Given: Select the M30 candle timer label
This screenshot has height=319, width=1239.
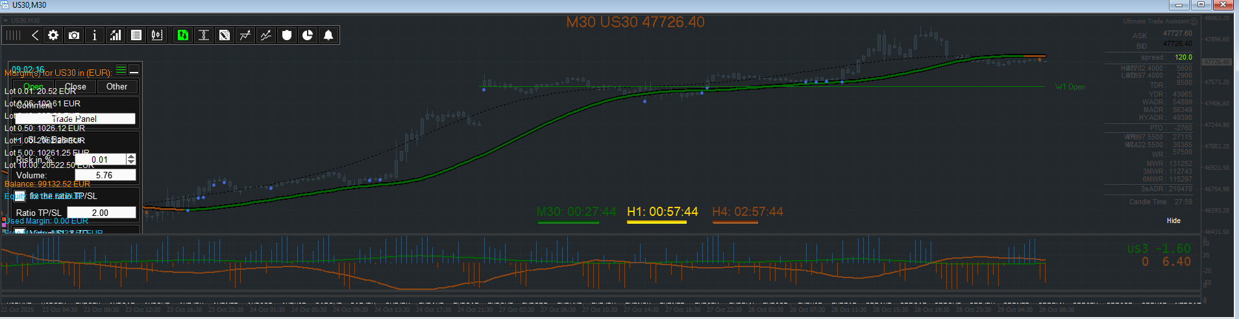Looking at the screenshot, I should [x=576, y=212].
